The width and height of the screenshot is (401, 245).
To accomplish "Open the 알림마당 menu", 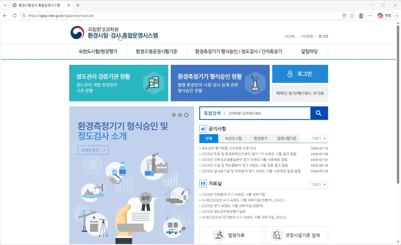I will [x=309, y=51].
